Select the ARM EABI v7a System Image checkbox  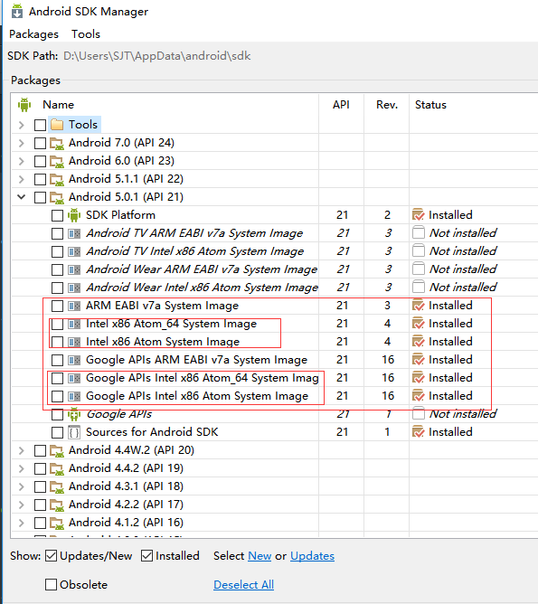coord(57,306)
